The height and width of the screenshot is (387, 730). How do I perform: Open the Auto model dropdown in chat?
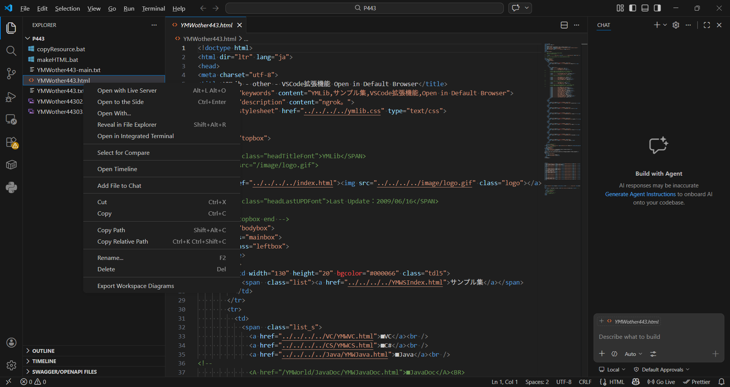pos(633,354)
